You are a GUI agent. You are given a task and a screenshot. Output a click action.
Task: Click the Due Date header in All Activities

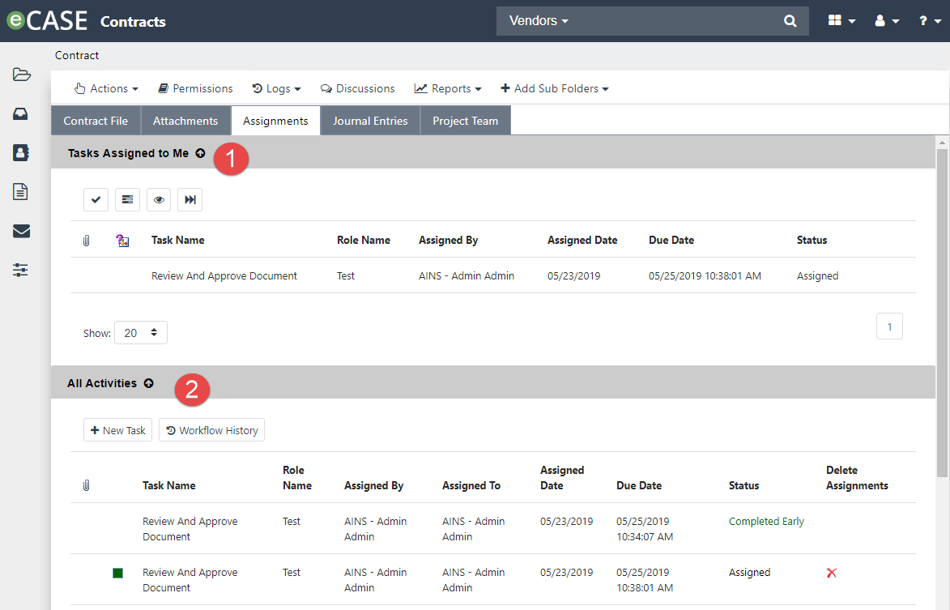[639, 486]
